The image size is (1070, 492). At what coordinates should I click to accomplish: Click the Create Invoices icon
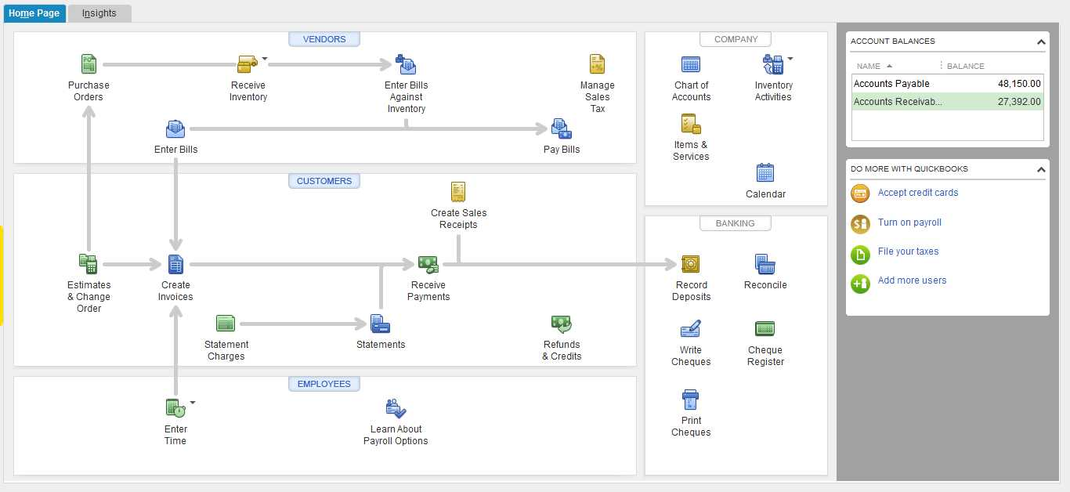coord(175,264)
